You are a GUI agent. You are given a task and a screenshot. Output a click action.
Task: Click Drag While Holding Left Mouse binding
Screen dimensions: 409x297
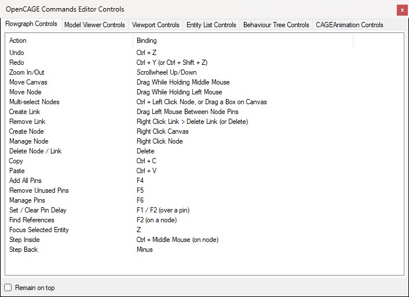click(179, 92)
